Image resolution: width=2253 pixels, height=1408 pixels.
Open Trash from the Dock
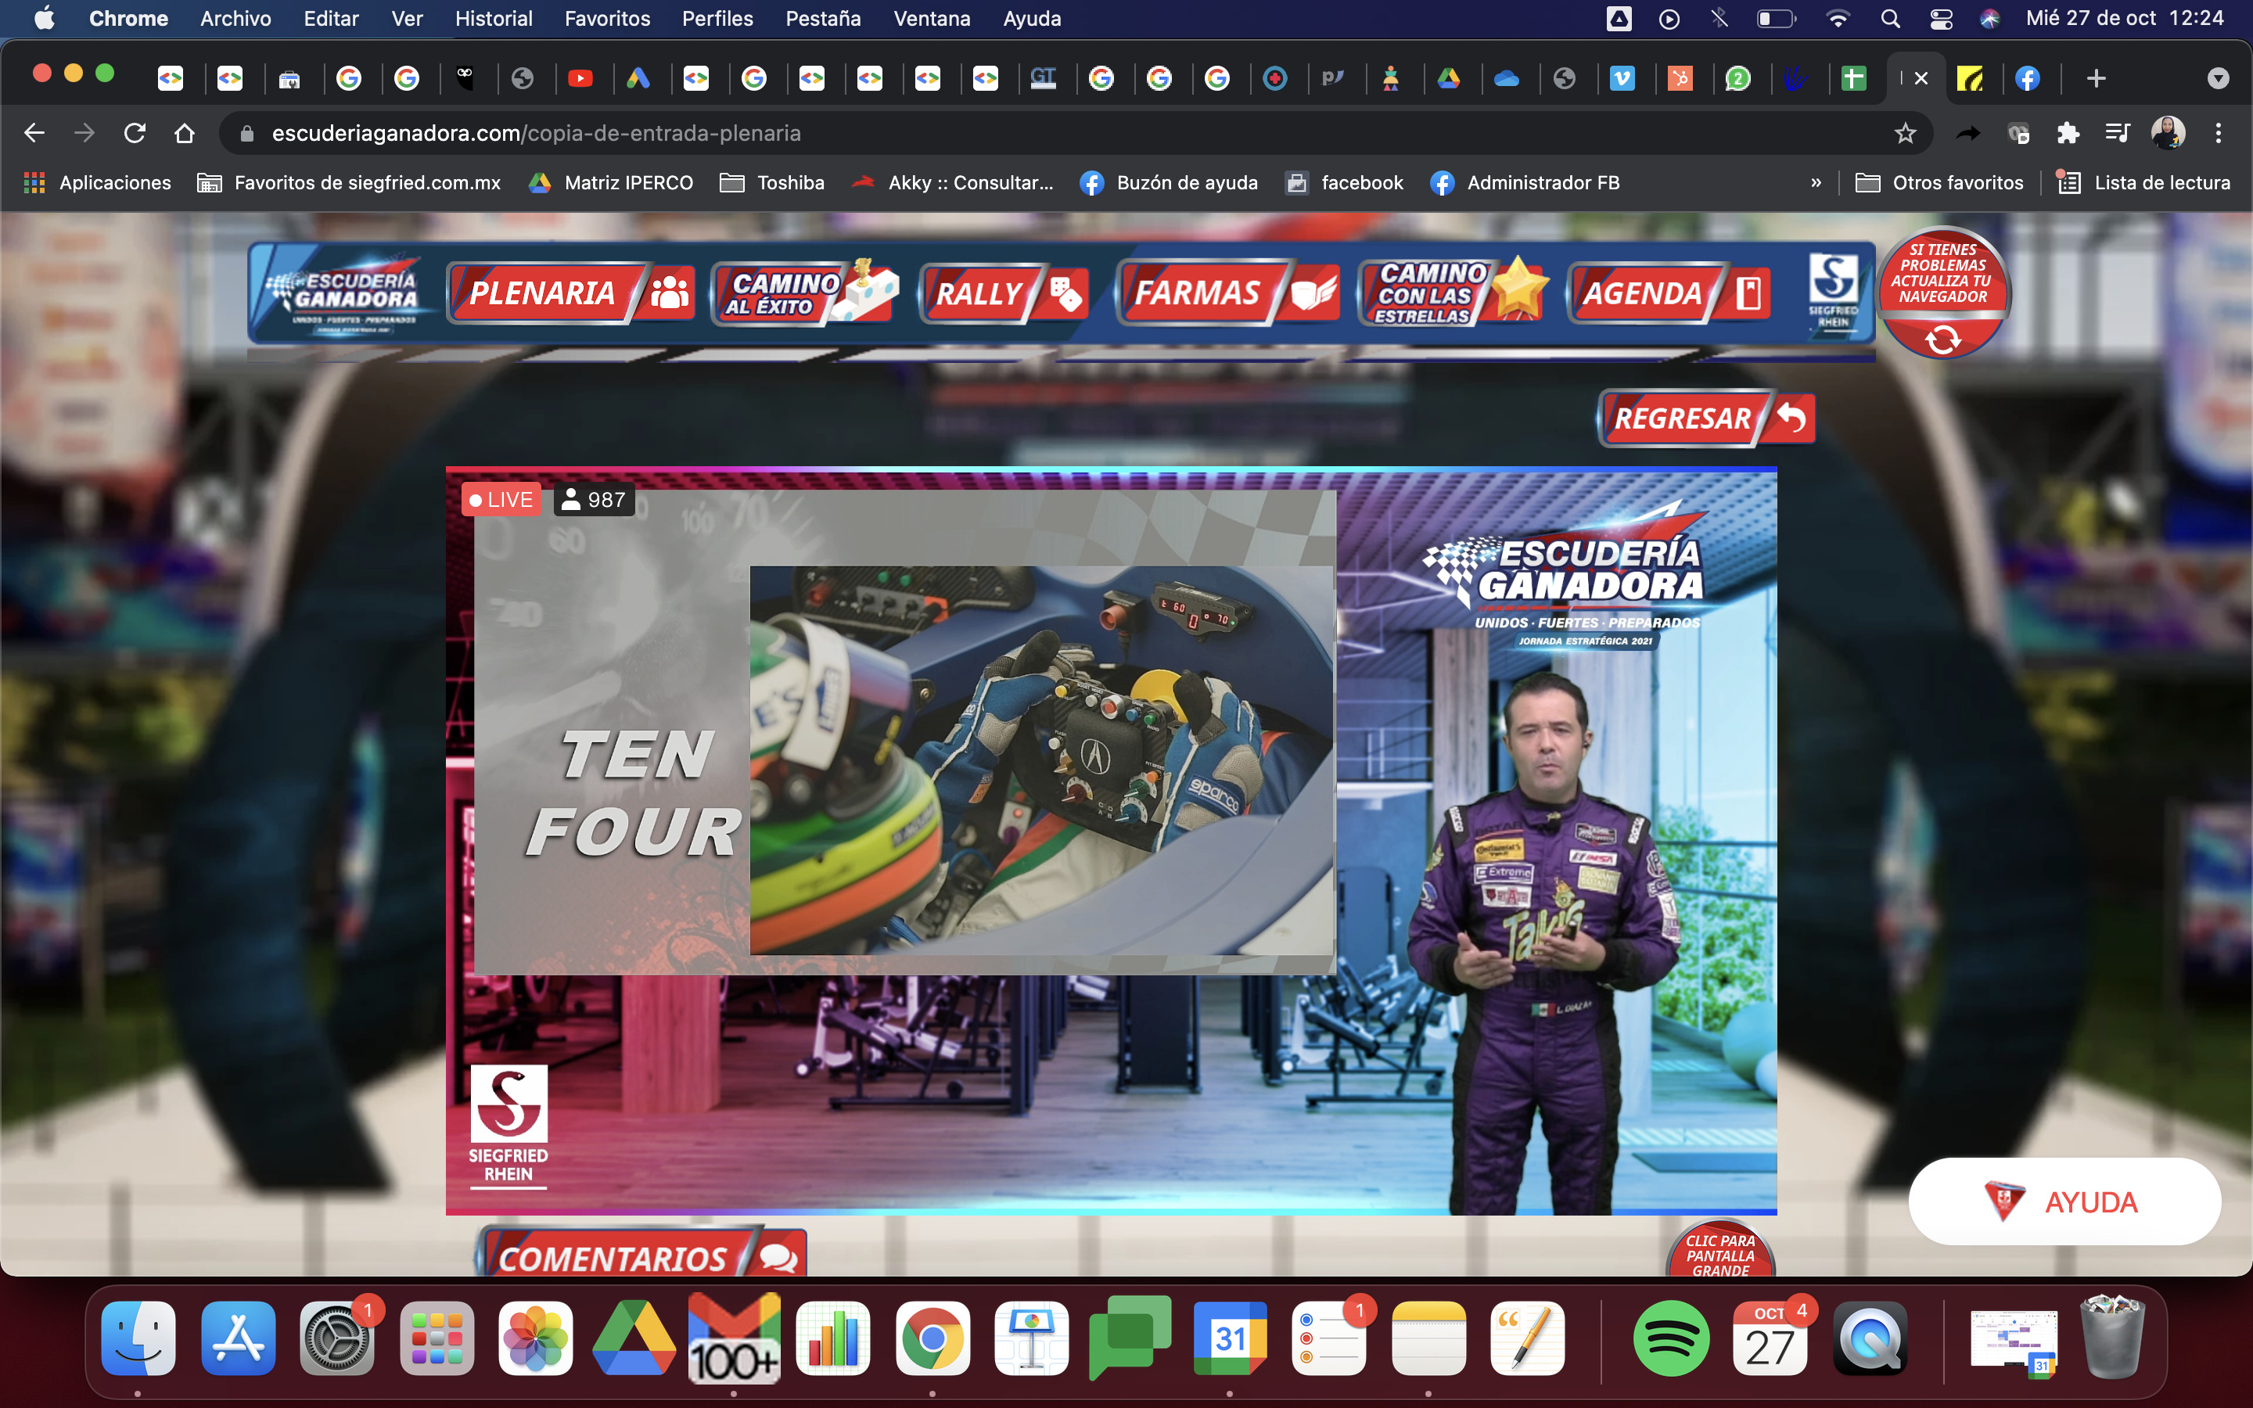coord(2112,1338)
